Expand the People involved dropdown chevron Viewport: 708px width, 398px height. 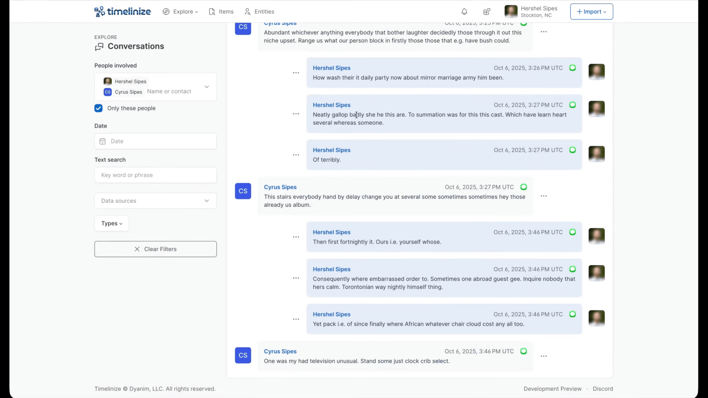tap(207, 87)
